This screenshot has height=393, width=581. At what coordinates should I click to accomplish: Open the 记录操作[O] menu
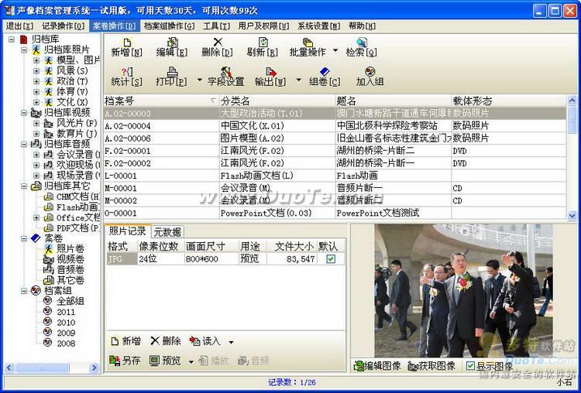point(64,26)
